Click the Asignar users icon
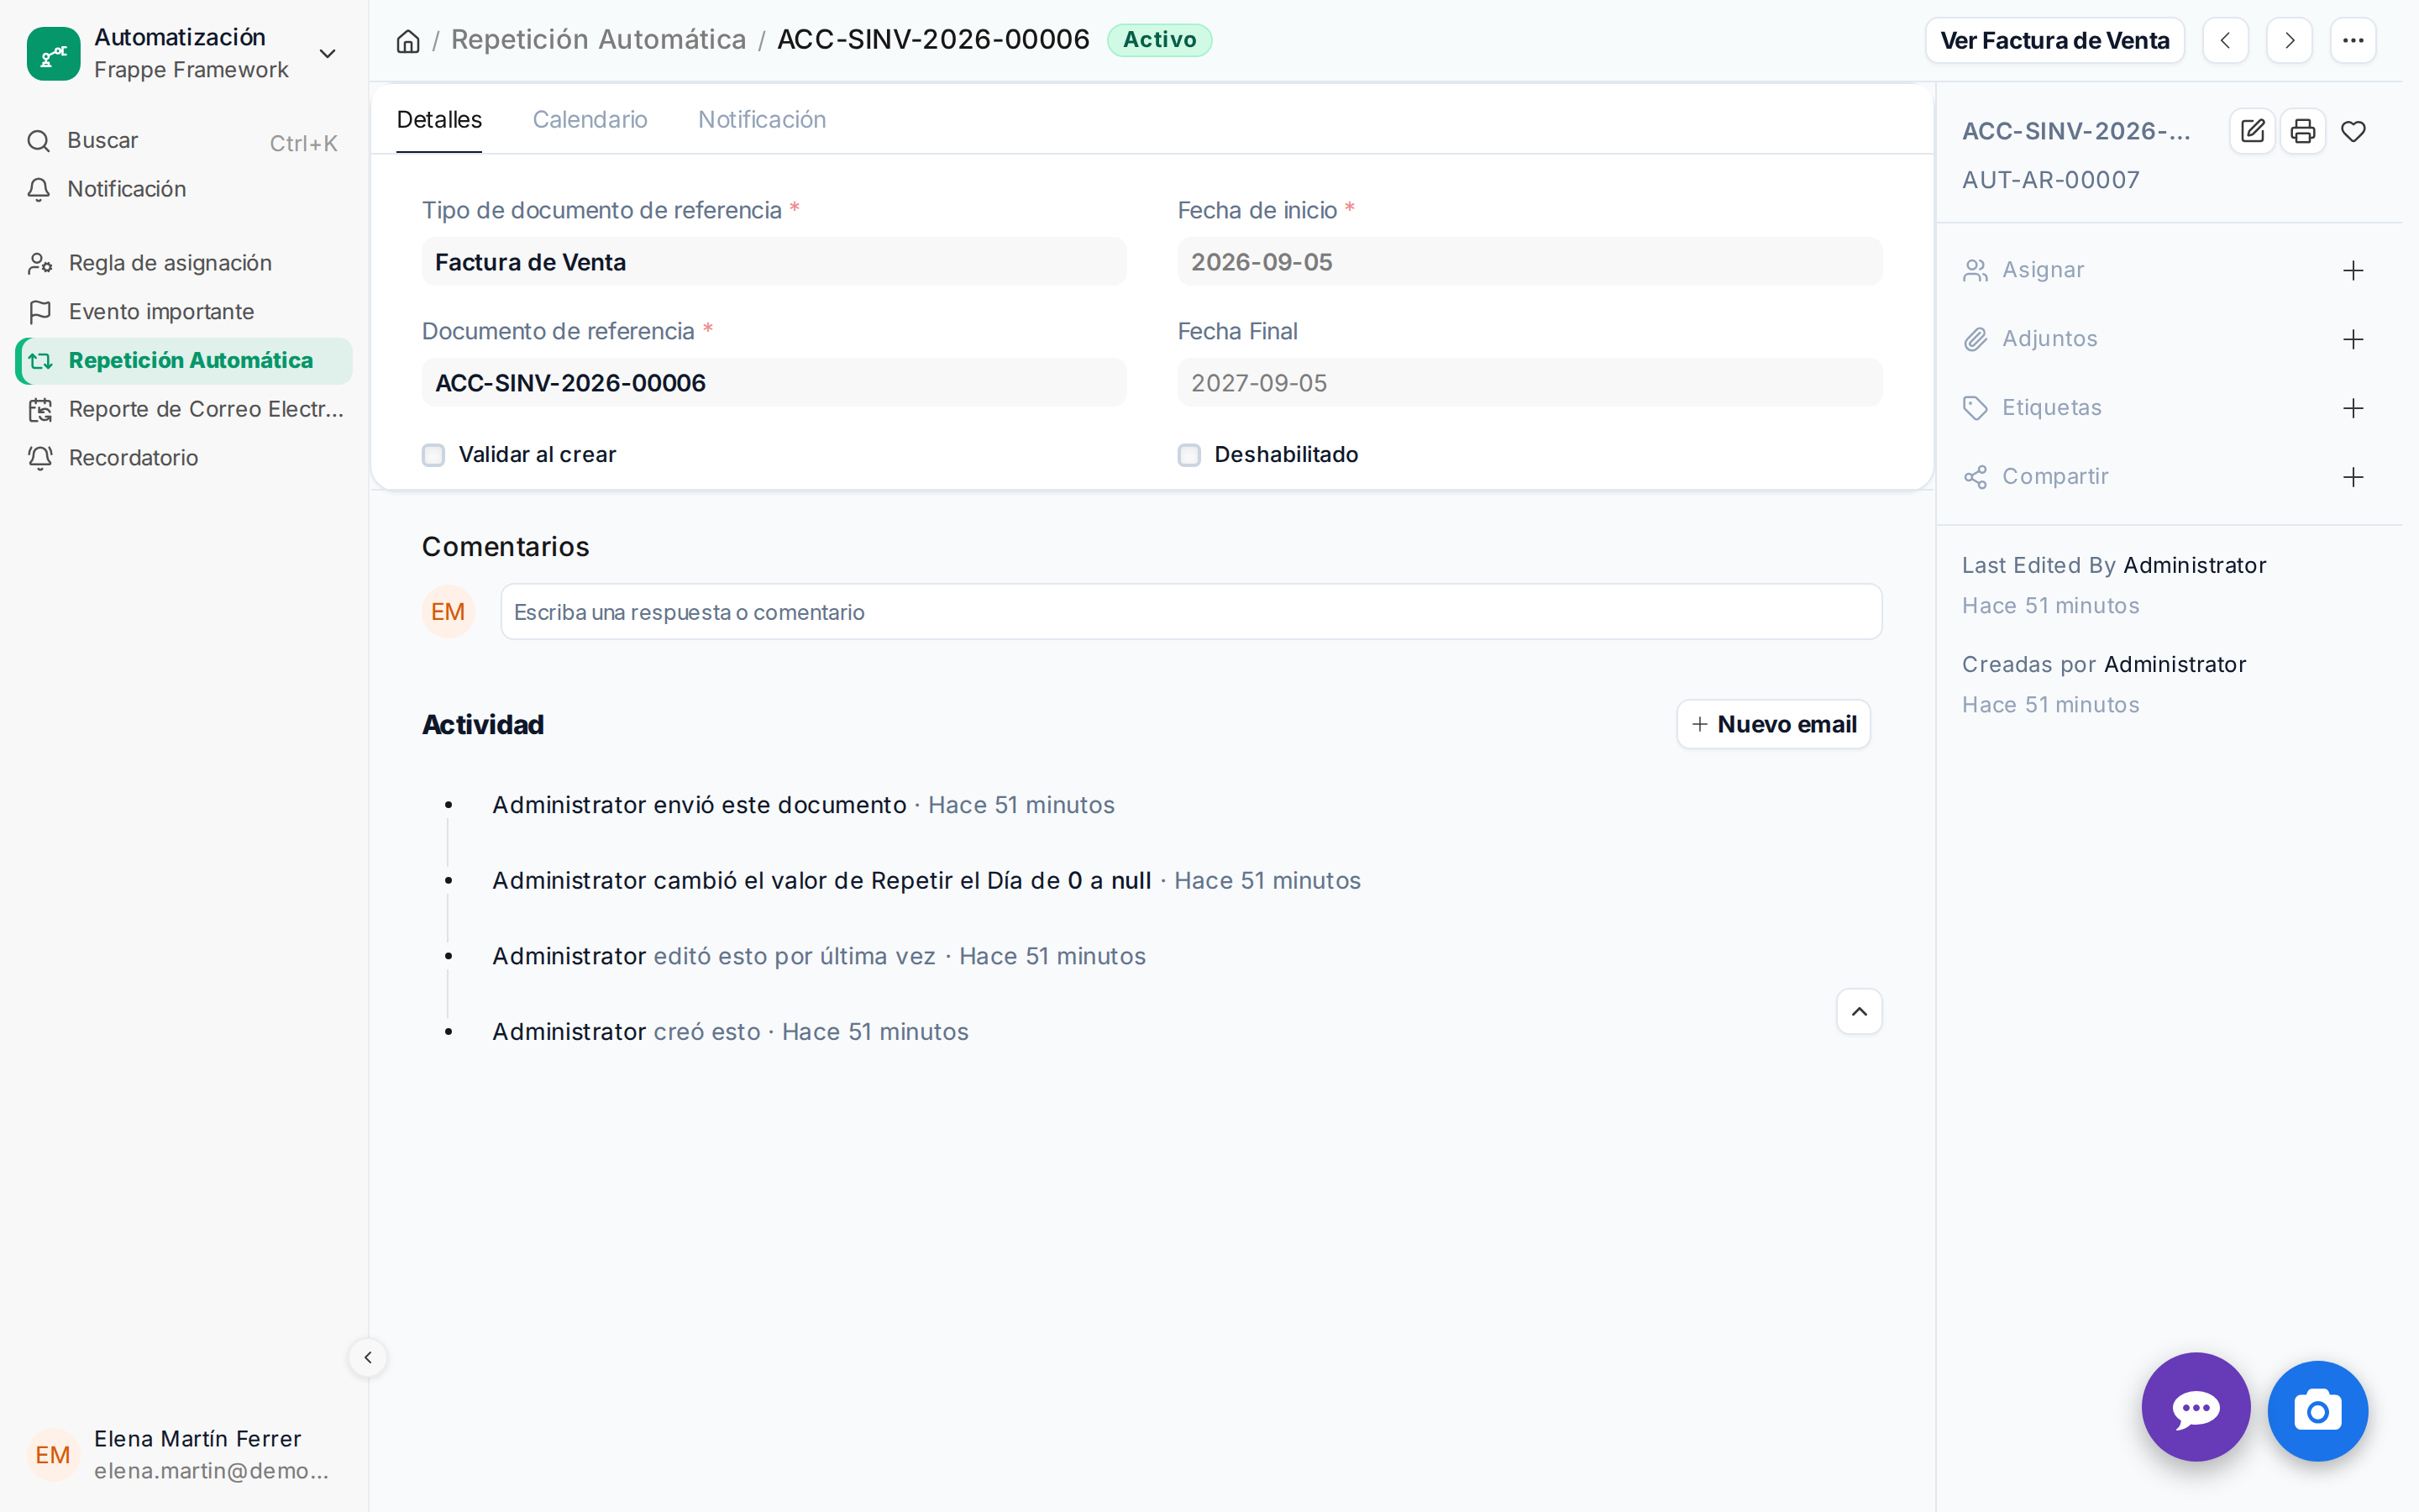The image size is (2419, 1512). 1976,271
